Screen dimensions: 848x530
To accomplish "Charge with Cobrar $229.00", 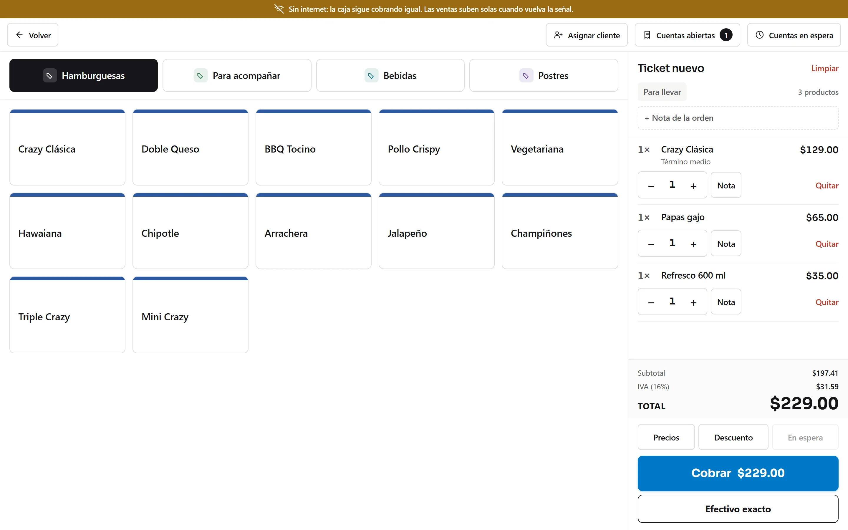I will click(x=738, y=473).
